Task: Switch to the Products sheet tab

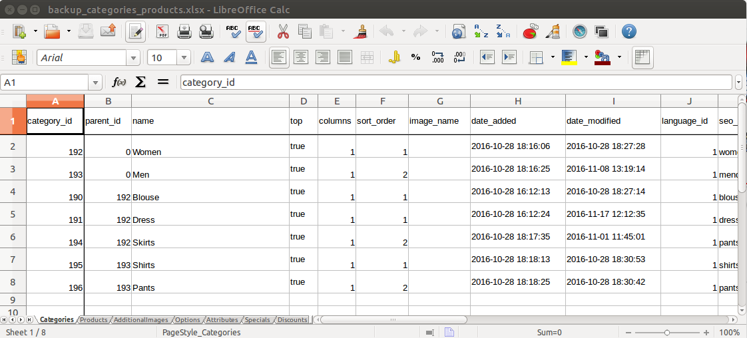Action: click(x=93, y=320)
